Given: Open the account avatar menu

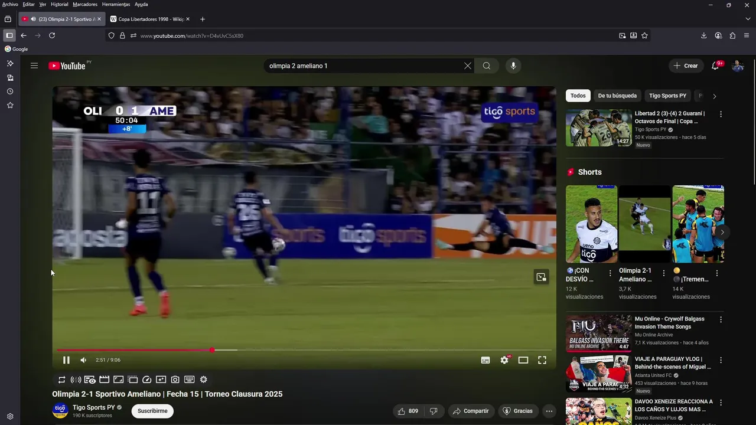Looking at the screenshot, I should [738, 66].
